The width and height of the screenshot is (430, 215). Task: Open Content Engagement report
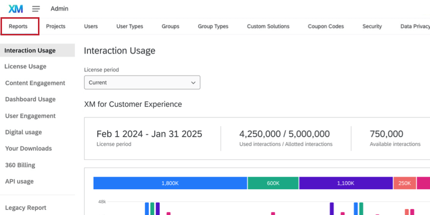(x=35, y=83)
